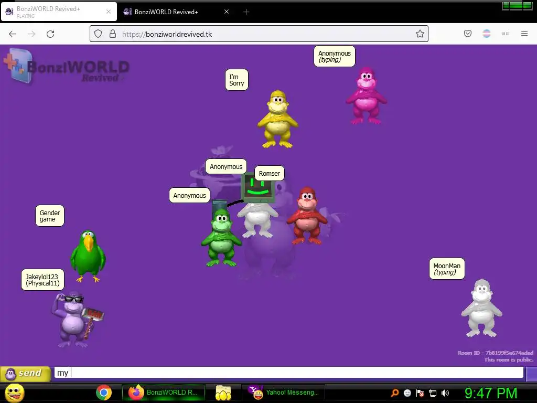Open the Yahoo! Messenger taskbar item
This screenshot has width=537, height=403.
click(283, 393)
